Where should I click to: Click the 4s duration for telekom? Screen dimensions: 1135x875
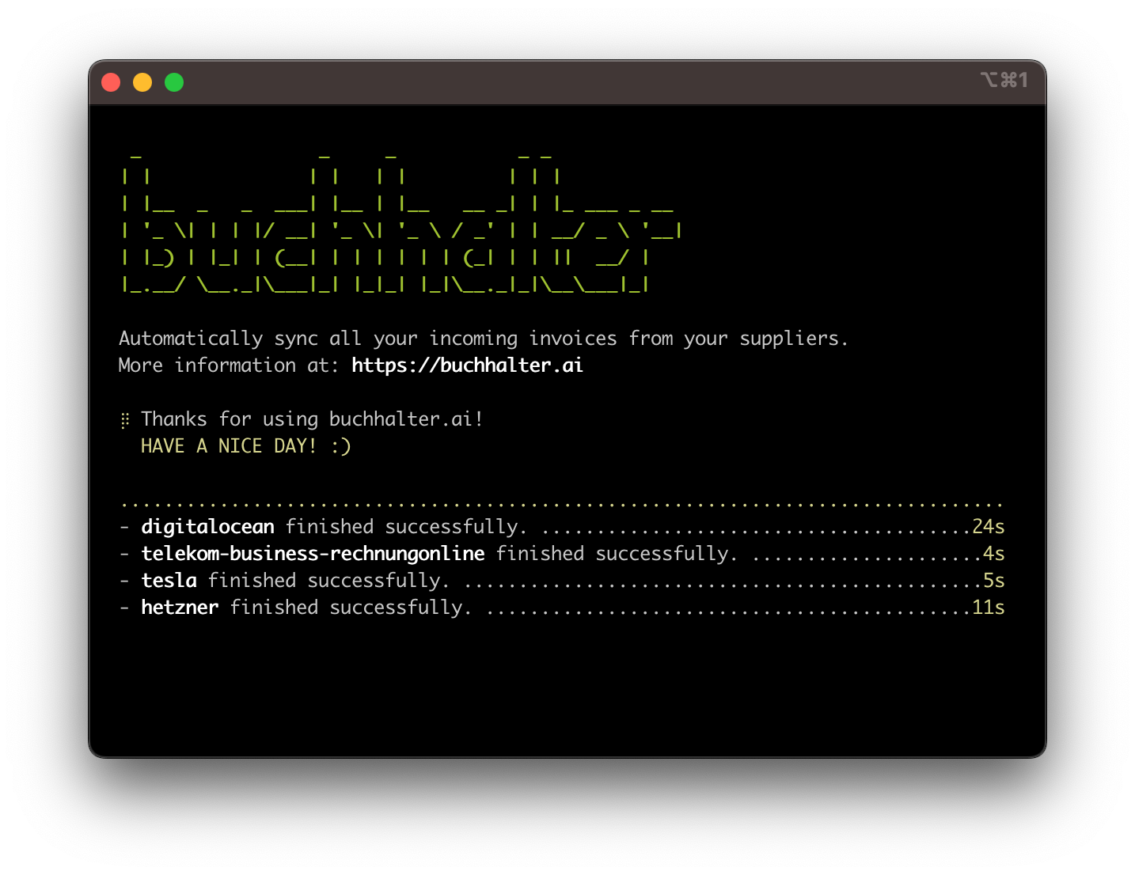pos(994,553)
